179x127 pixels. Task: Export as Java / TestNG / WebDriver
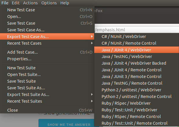(137, 56)
